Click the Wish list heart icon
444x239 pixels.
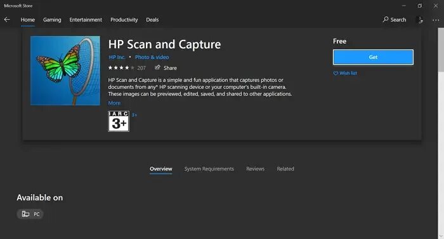pyautogui.click(x=336, y=74)
